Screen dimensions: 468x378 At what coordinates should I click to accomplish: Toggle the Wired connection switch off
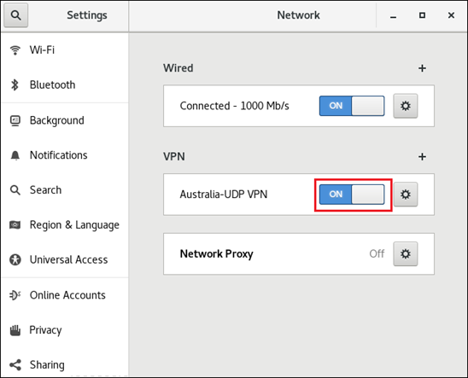pos(352,106)
